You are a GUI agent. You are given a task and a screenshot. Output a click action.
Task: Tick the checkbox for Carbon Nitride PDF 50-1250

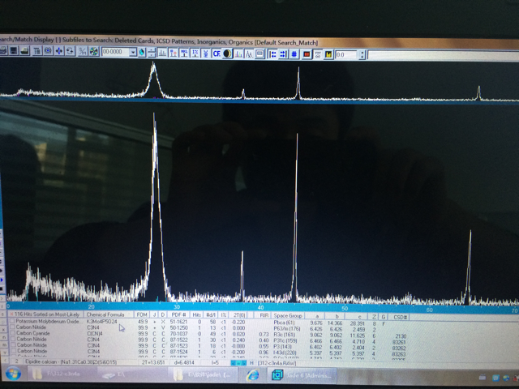pyautogui.click(x=13, y=327)
